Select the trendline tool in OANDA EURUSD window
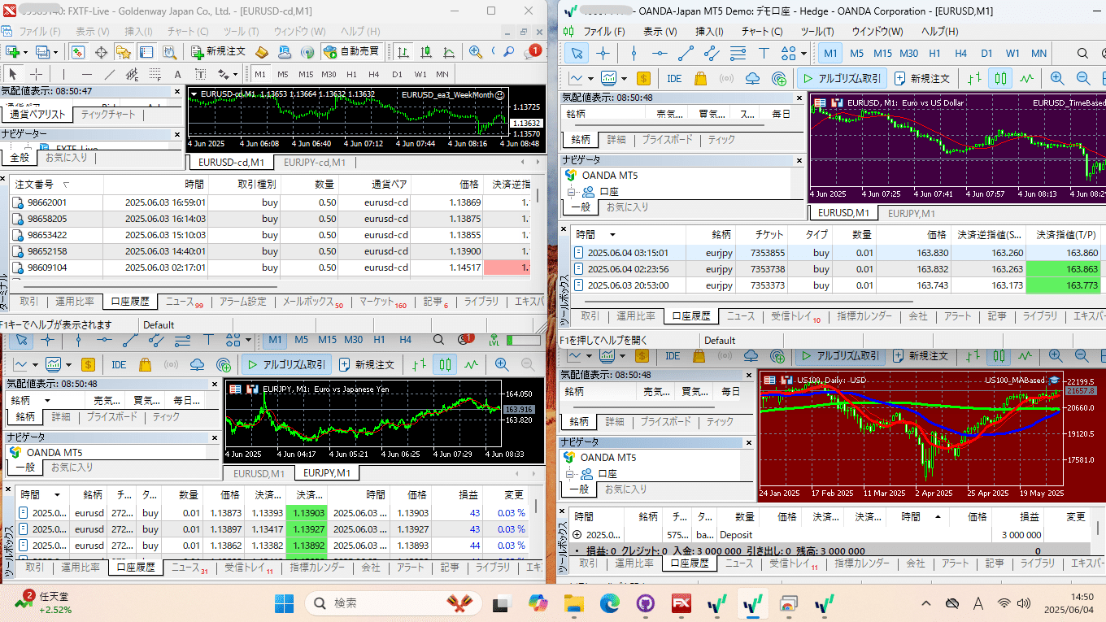Screen dimensions: 1106x622 tap(686, 54)
